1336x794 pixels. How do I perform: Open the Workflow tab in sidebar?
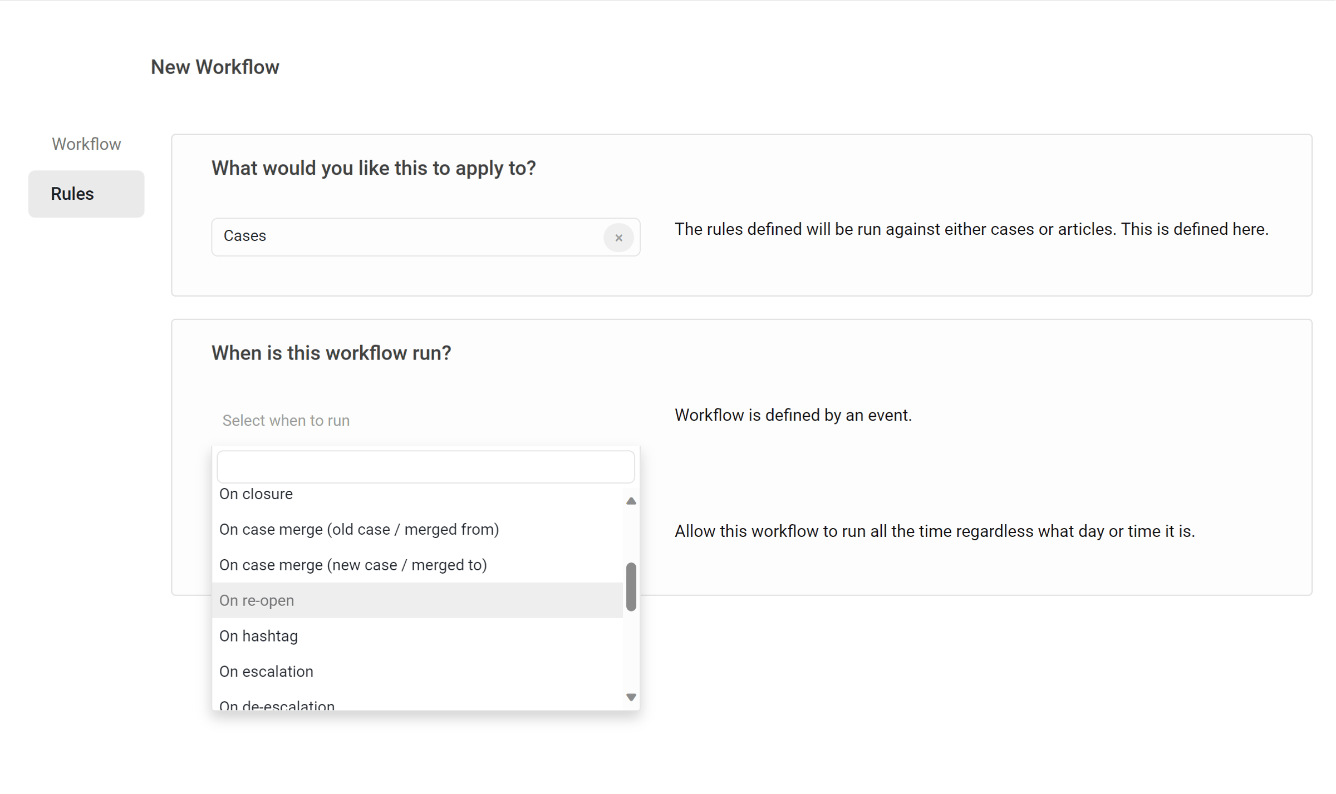click(86, 144)
